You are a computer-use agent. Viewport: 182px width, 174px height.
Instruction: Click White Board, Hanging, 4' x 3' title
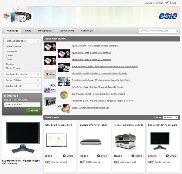[x=59, y=125]
